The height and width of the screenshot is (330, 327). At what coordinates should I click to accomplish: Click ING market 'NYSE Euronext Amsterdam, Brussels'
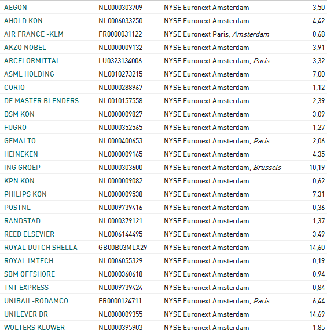coord(223,167)
